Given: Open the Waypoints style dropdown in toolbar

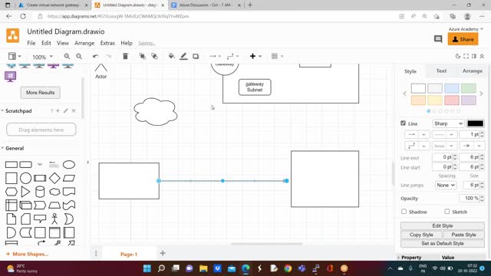Looking at the screenshot, I should [x=232, y=56].
